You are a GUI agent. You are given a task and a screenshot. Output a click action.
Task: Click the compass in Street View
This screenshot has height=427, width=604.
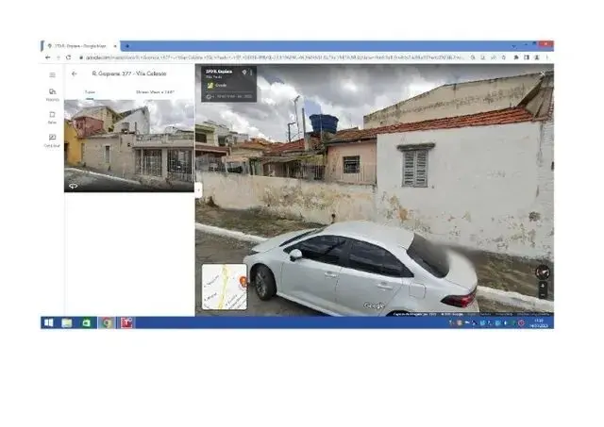542,271
